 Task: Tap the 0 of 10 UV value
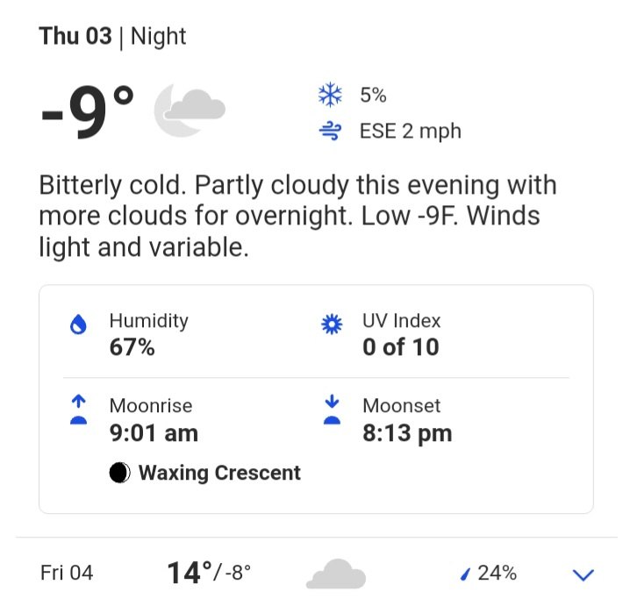click(x=401, y=347)
